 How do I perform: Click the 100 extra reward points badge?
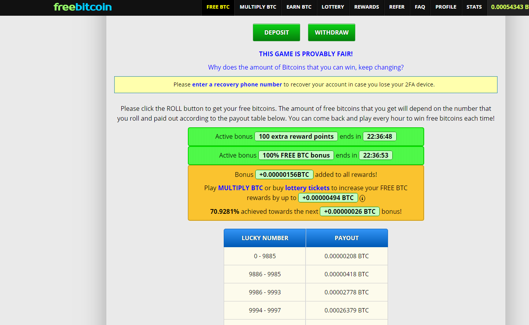(x=296, y=136)
